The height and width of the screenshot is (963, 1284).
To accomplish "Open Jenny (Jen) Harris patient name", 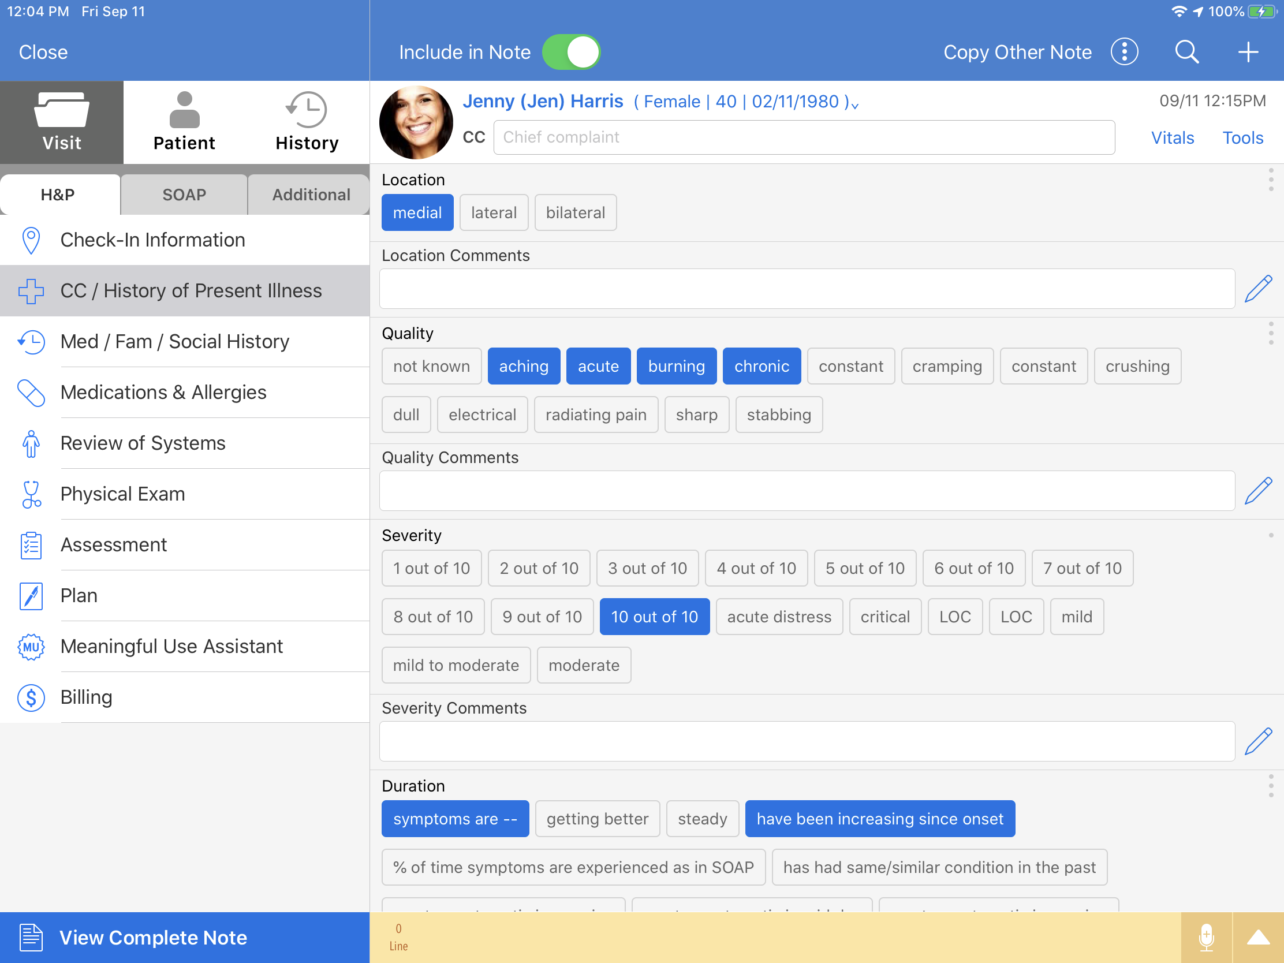I will pyautogui.click(x=542, y=101).
